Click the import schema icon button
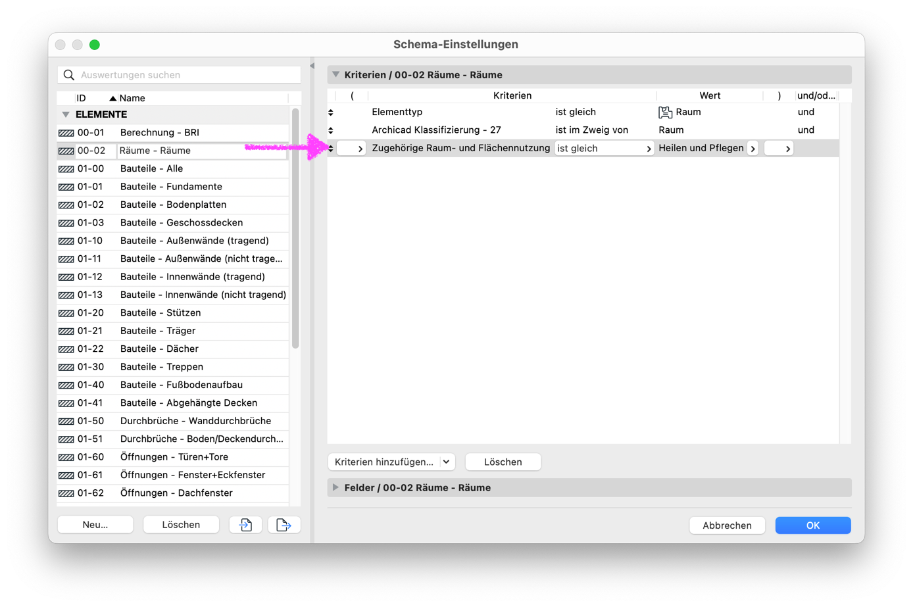Viewport: 913px width, 607px height. click(245, 525)
